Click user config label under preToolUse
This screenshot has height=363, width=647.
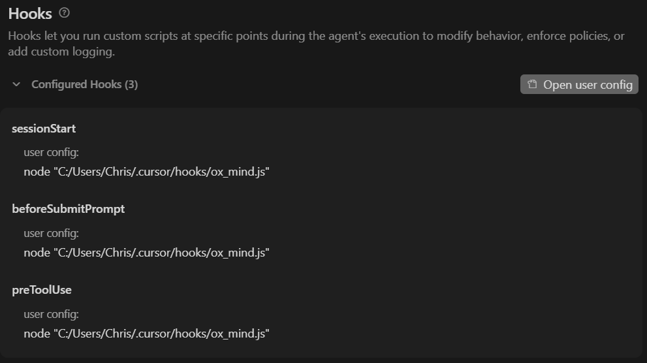click(x=51, y=314)
